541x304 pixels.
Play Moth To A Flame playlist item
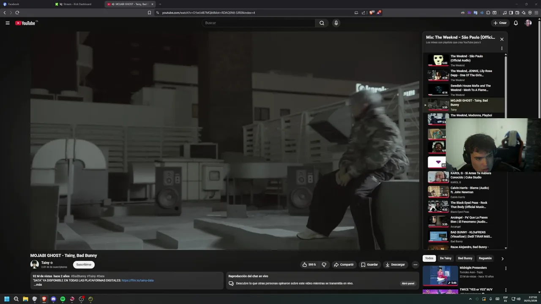pos(464,90)
